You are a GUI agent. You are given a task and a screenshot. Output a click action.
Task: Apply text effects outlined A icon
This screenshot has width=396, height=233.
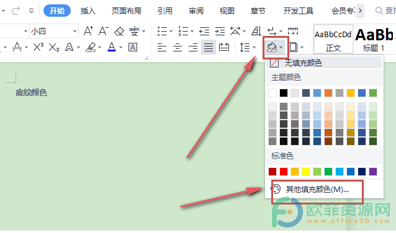[69, 47]
